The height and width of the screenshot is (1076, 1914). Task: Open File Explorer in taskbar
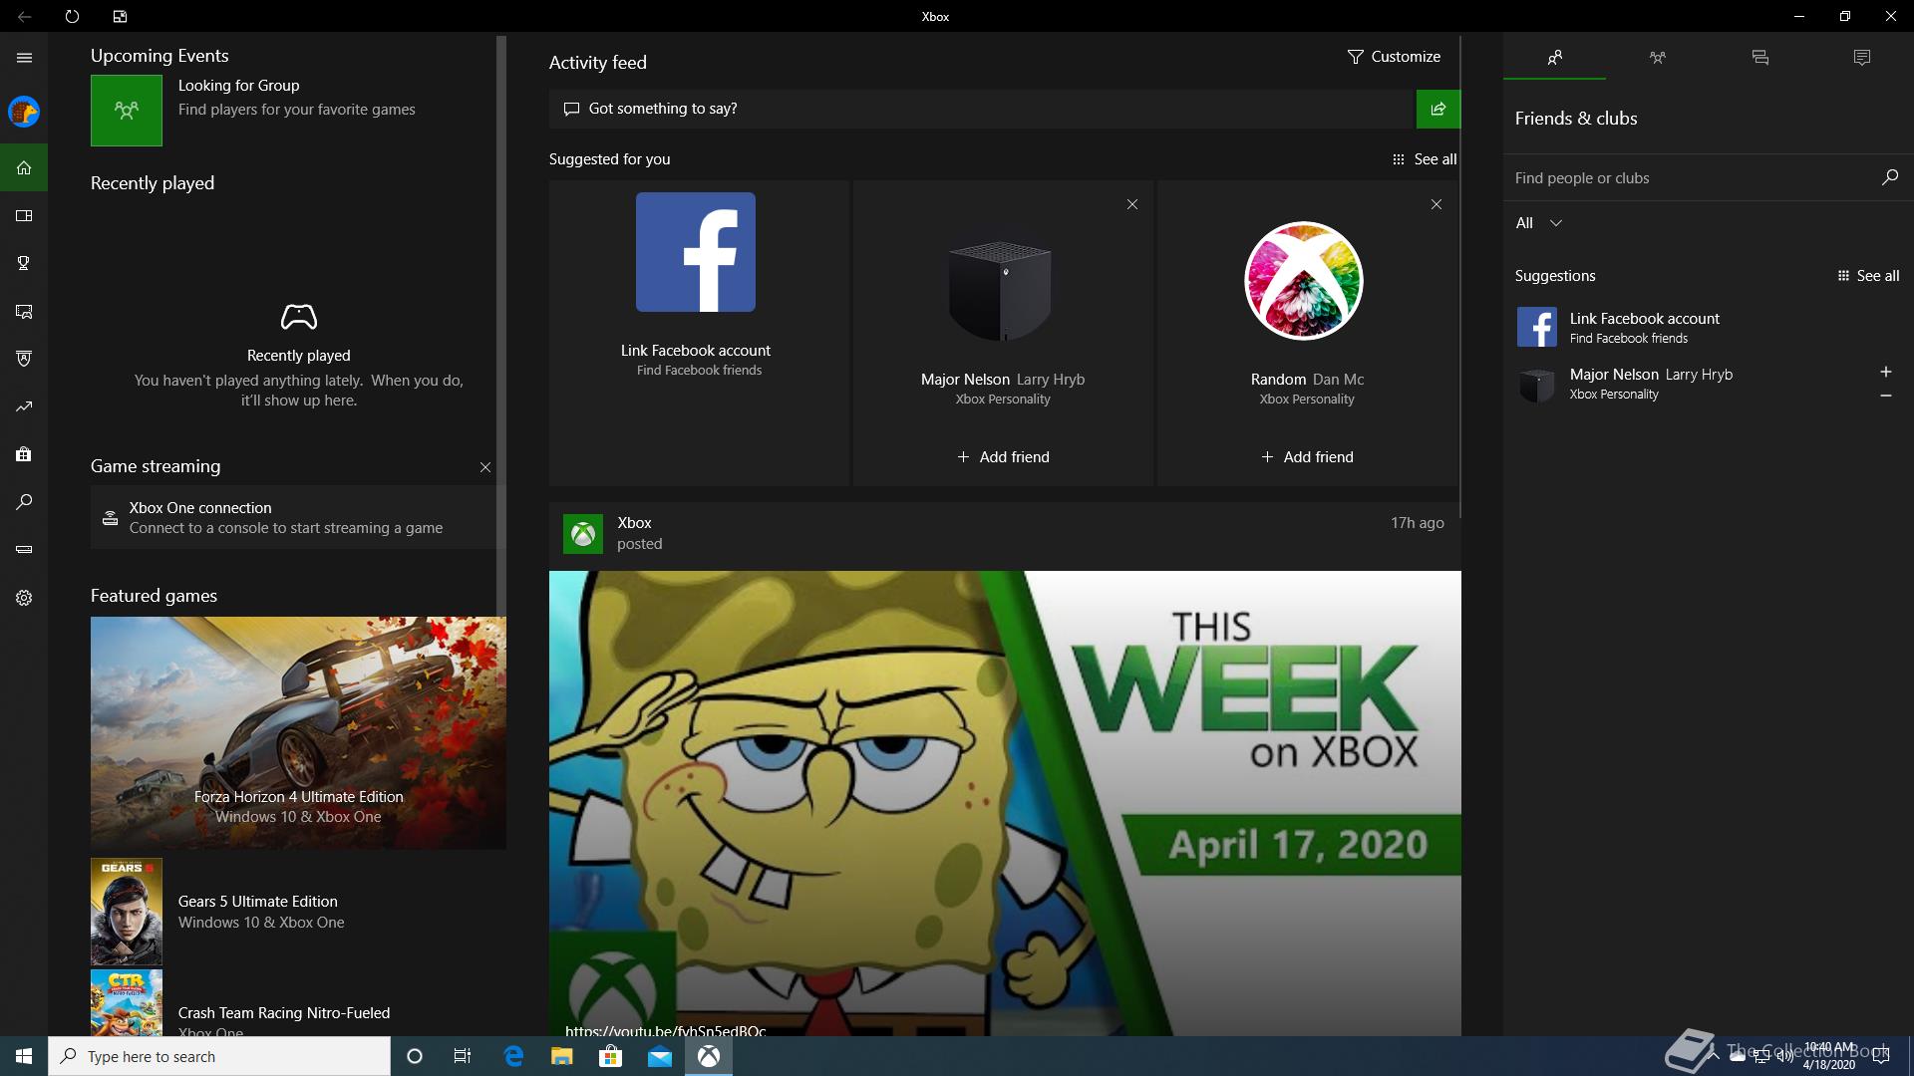(x=562, y=1056)
